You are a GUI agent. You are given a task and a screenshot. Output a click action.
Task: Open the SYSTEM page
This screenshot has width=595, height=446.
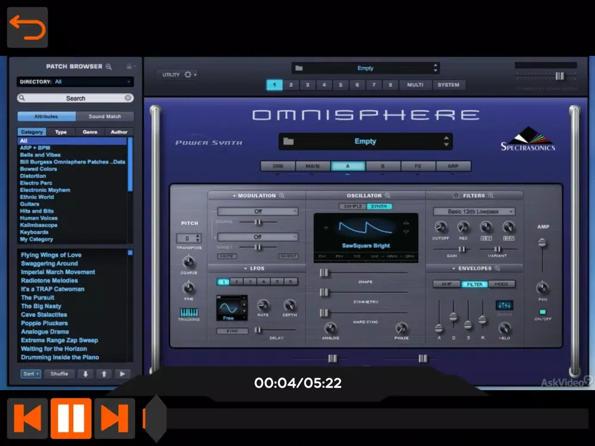click(449, 85)
